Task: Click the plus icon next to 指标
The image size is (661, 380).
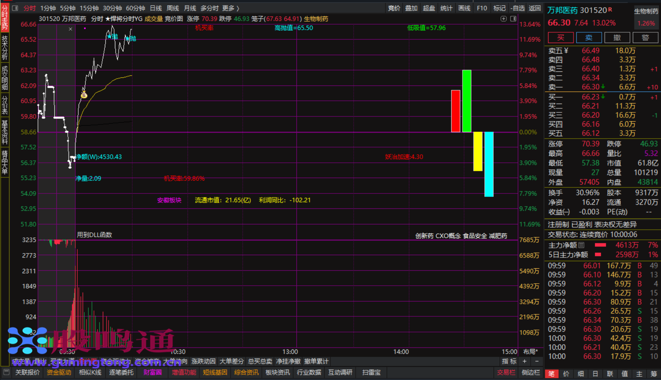Action: pyautogui.click(x=525, y=361)
